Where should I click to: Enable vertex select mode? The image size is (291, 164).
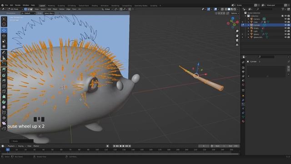[x=25, y=9]
